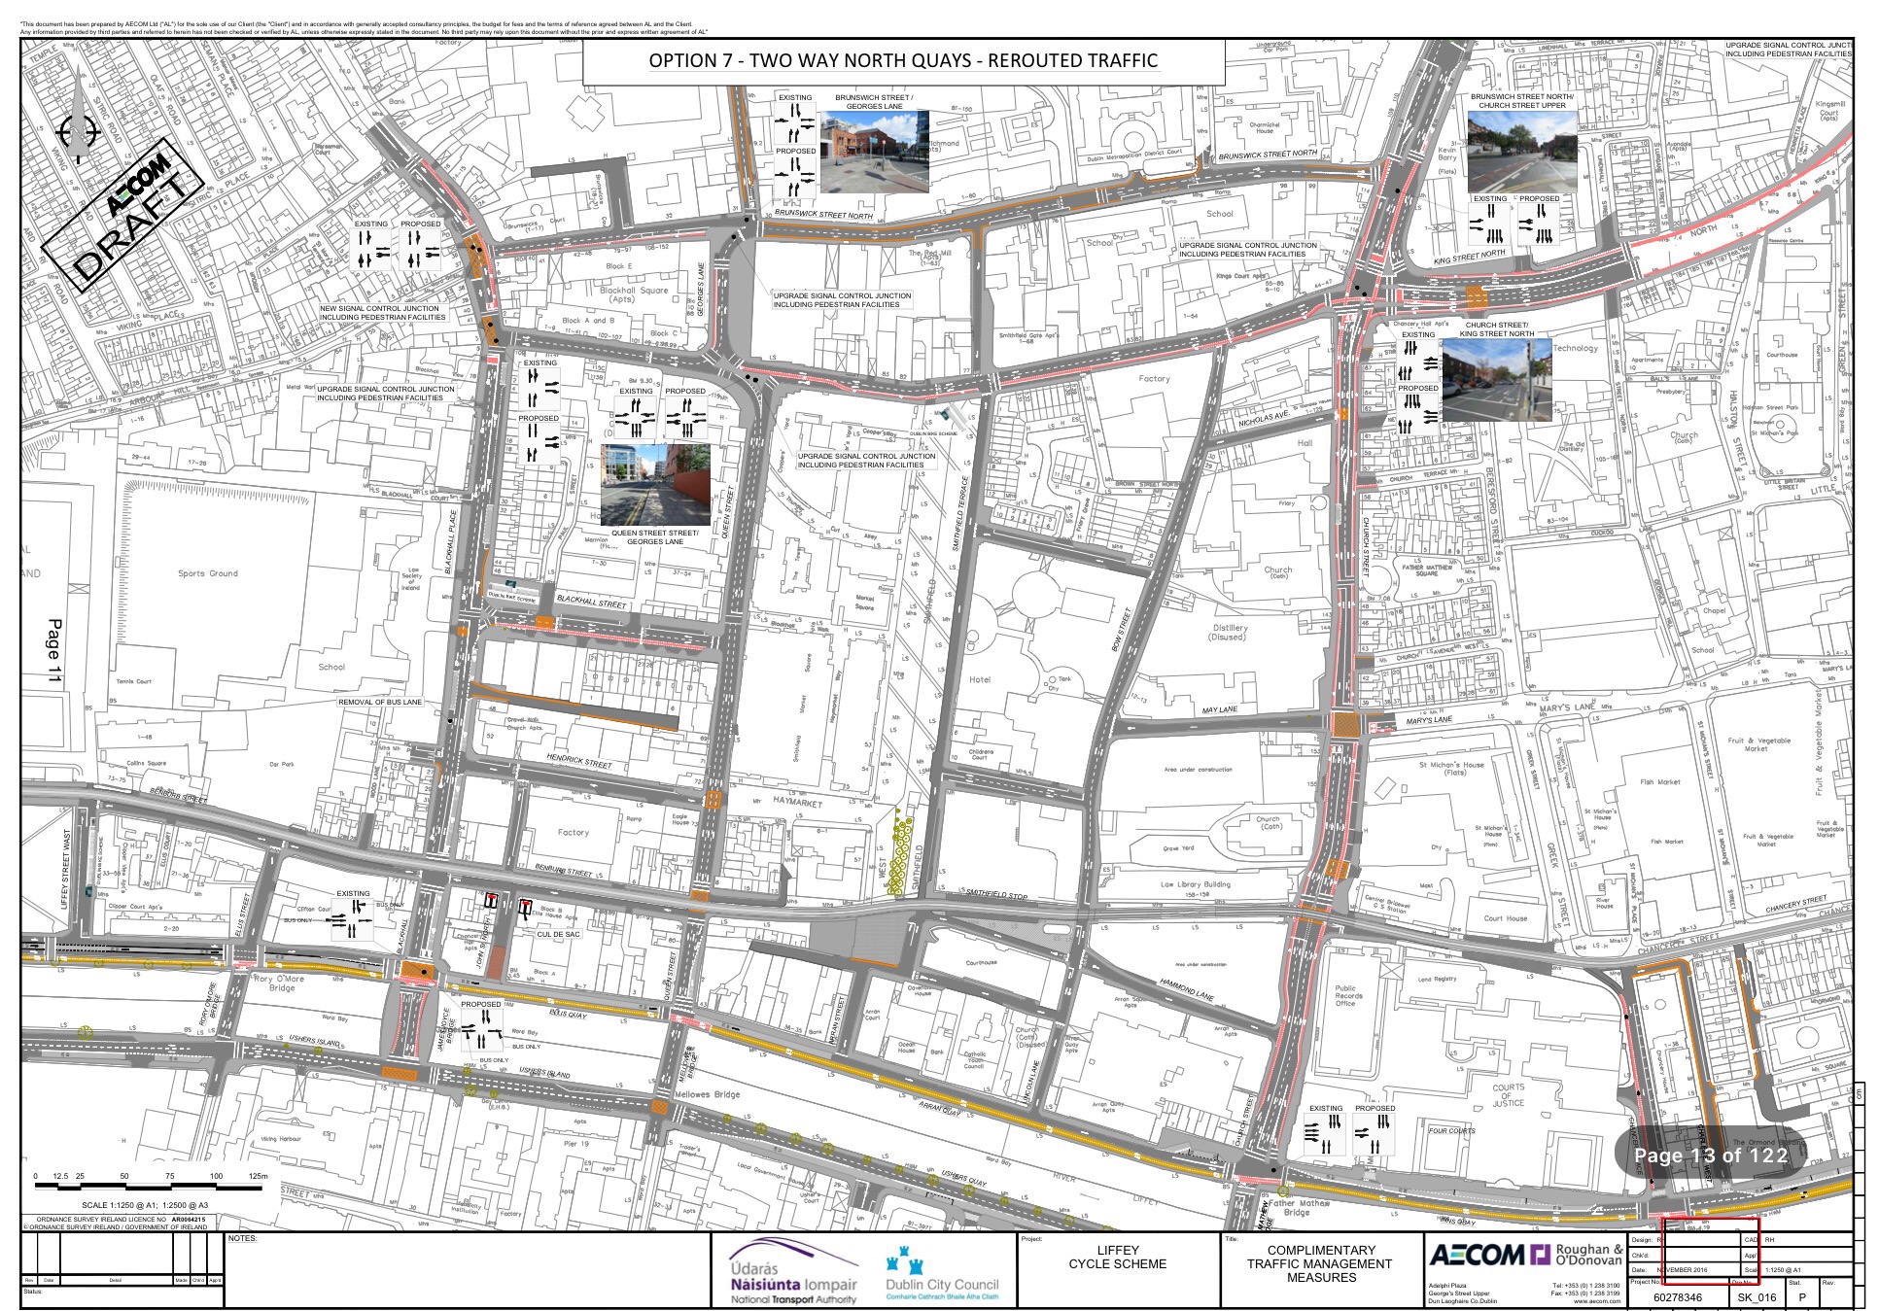
Task: Click the Page 13 of 122 indicator
Action: pos(1710,1156)
